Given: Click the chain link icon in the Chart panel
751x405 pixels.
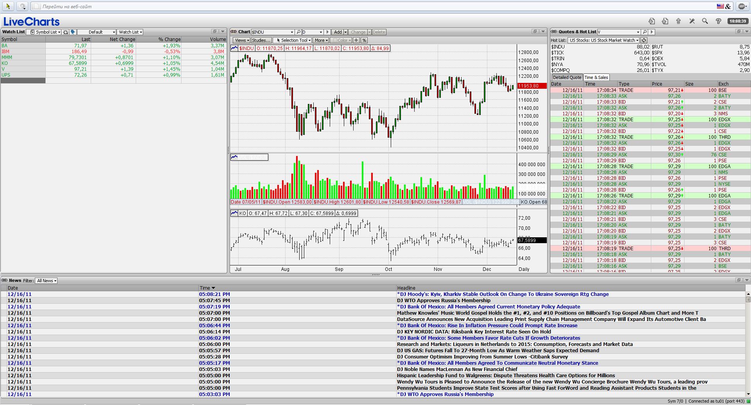Looking at the screenshot, I should [234, 32].
